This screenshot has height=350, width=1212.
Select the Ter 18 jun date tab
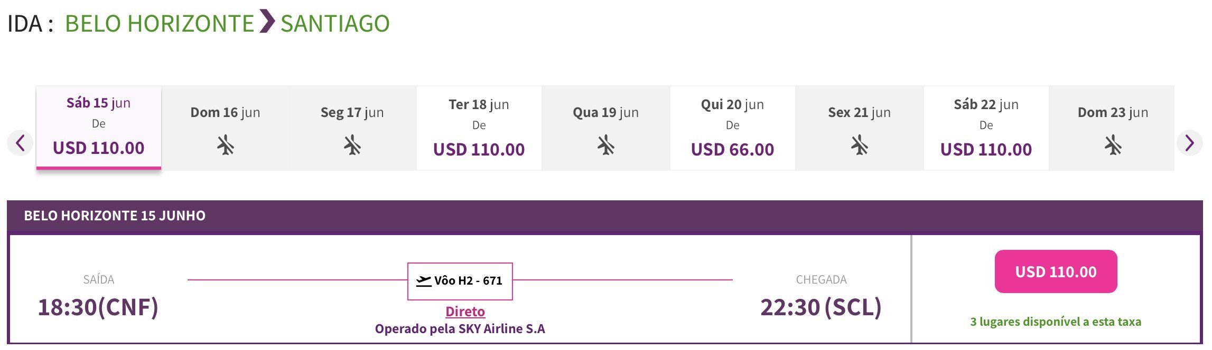click(479, 128)
